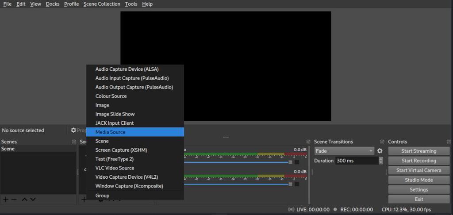Move scene down with the down arrow
The width and height of the screenshot is (453, 215).
coord(33,200)
